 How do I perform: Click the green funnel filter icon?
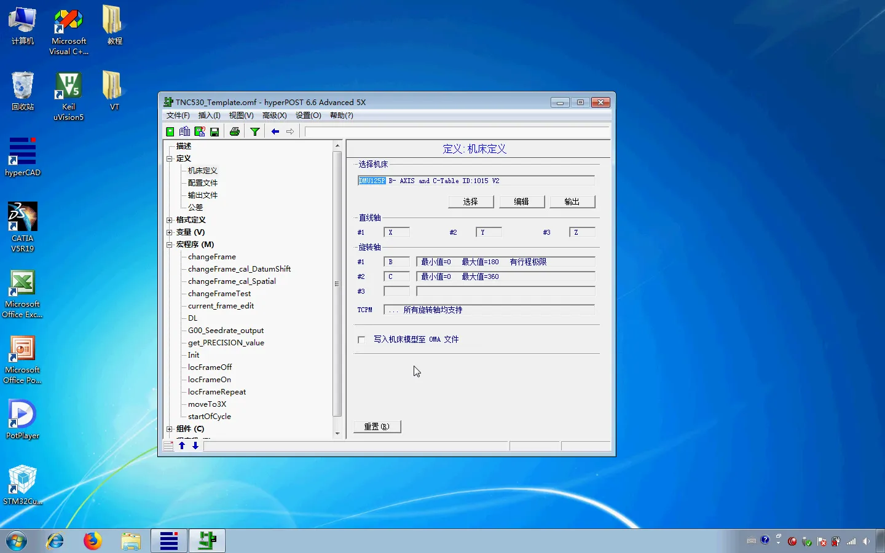[x=254, y=131]
